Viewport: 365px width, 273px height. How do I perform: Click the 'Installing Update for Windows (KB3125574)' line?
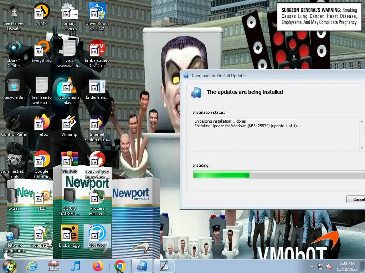pos(248,126)
